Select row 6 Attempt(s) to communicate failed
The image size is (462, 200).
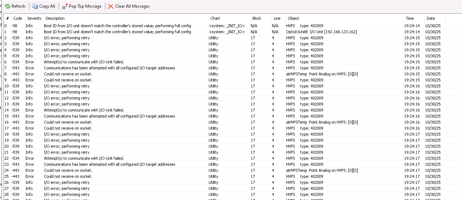(x=84, y=62)
